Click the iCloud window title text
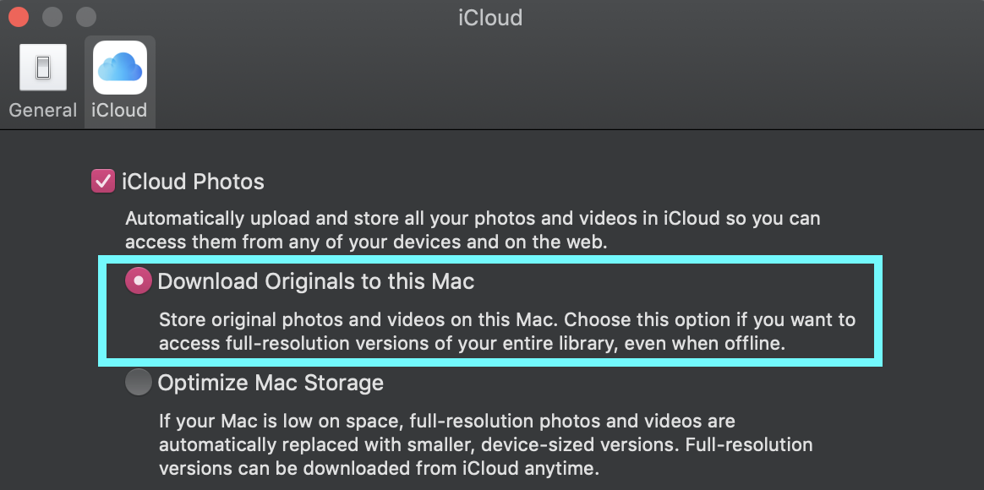This screenshot has width=984, height=490. pos(490,17)
